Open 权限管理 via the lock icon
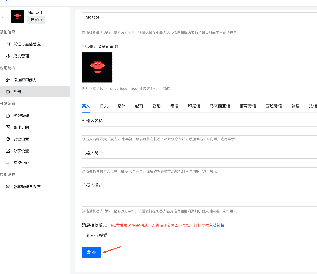The height and width of the screenshot is (274, 317). point(8,116)
